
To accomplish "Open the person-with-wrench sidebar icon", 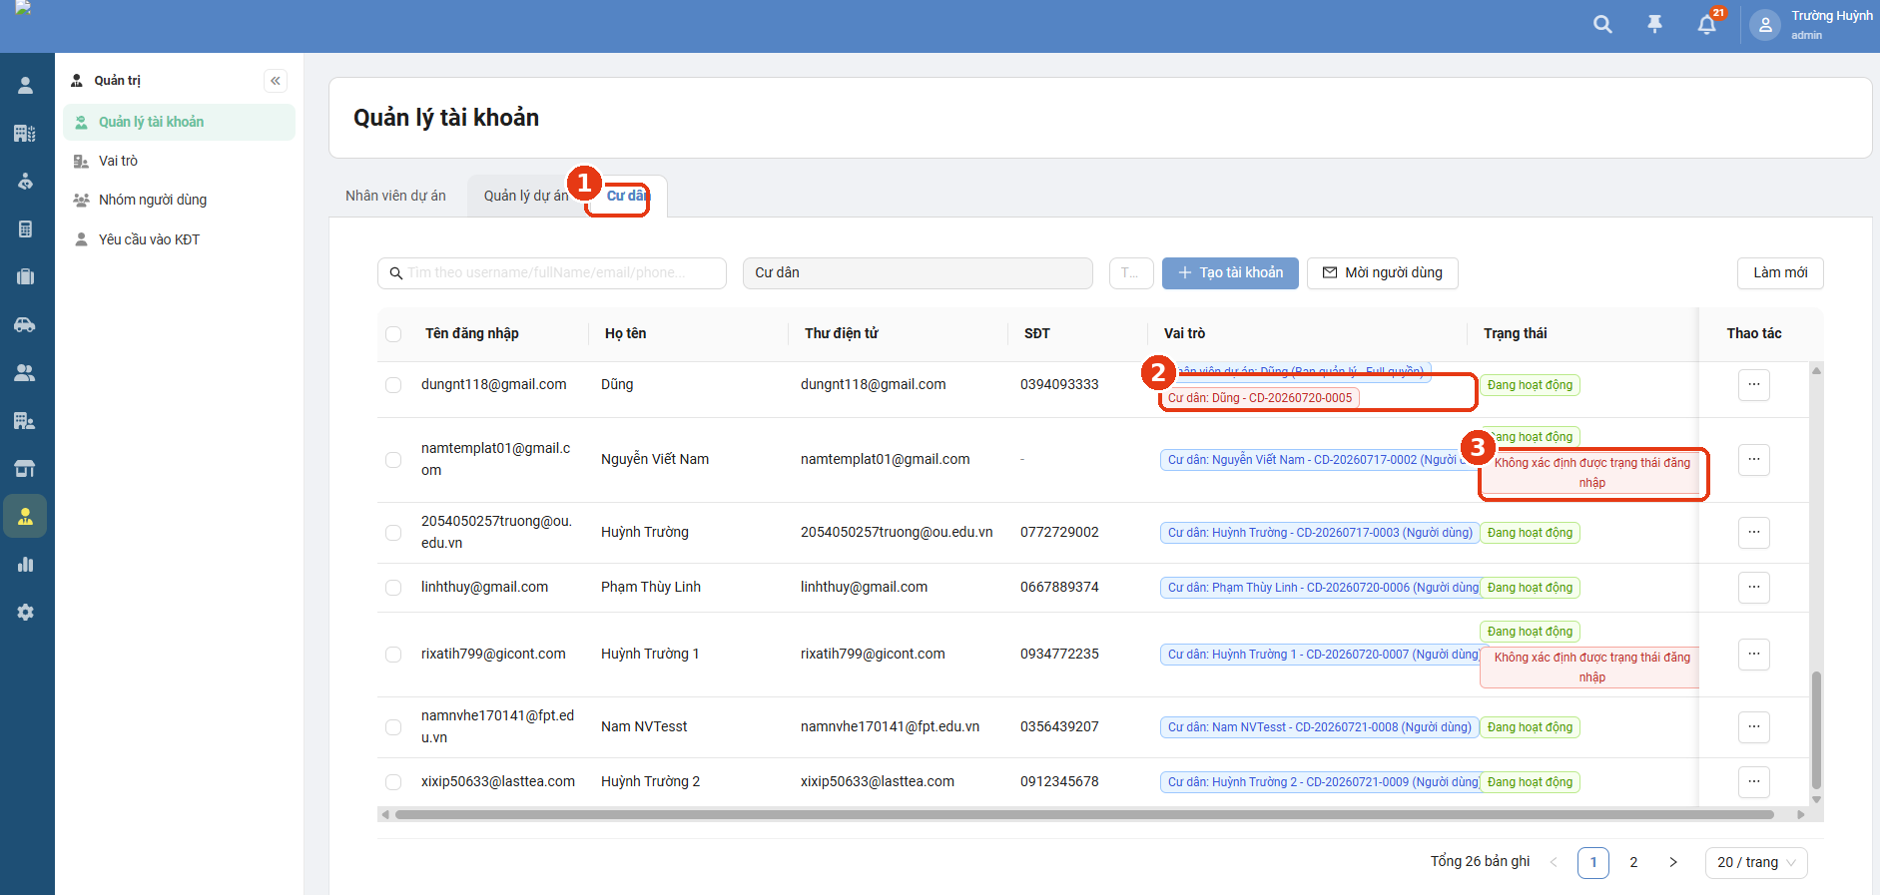I will tap(26, 182).
